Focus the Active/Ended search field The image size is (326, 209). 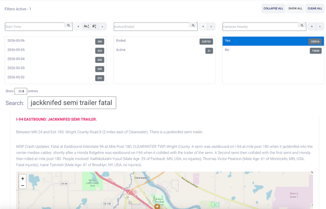tap(152, 26)
